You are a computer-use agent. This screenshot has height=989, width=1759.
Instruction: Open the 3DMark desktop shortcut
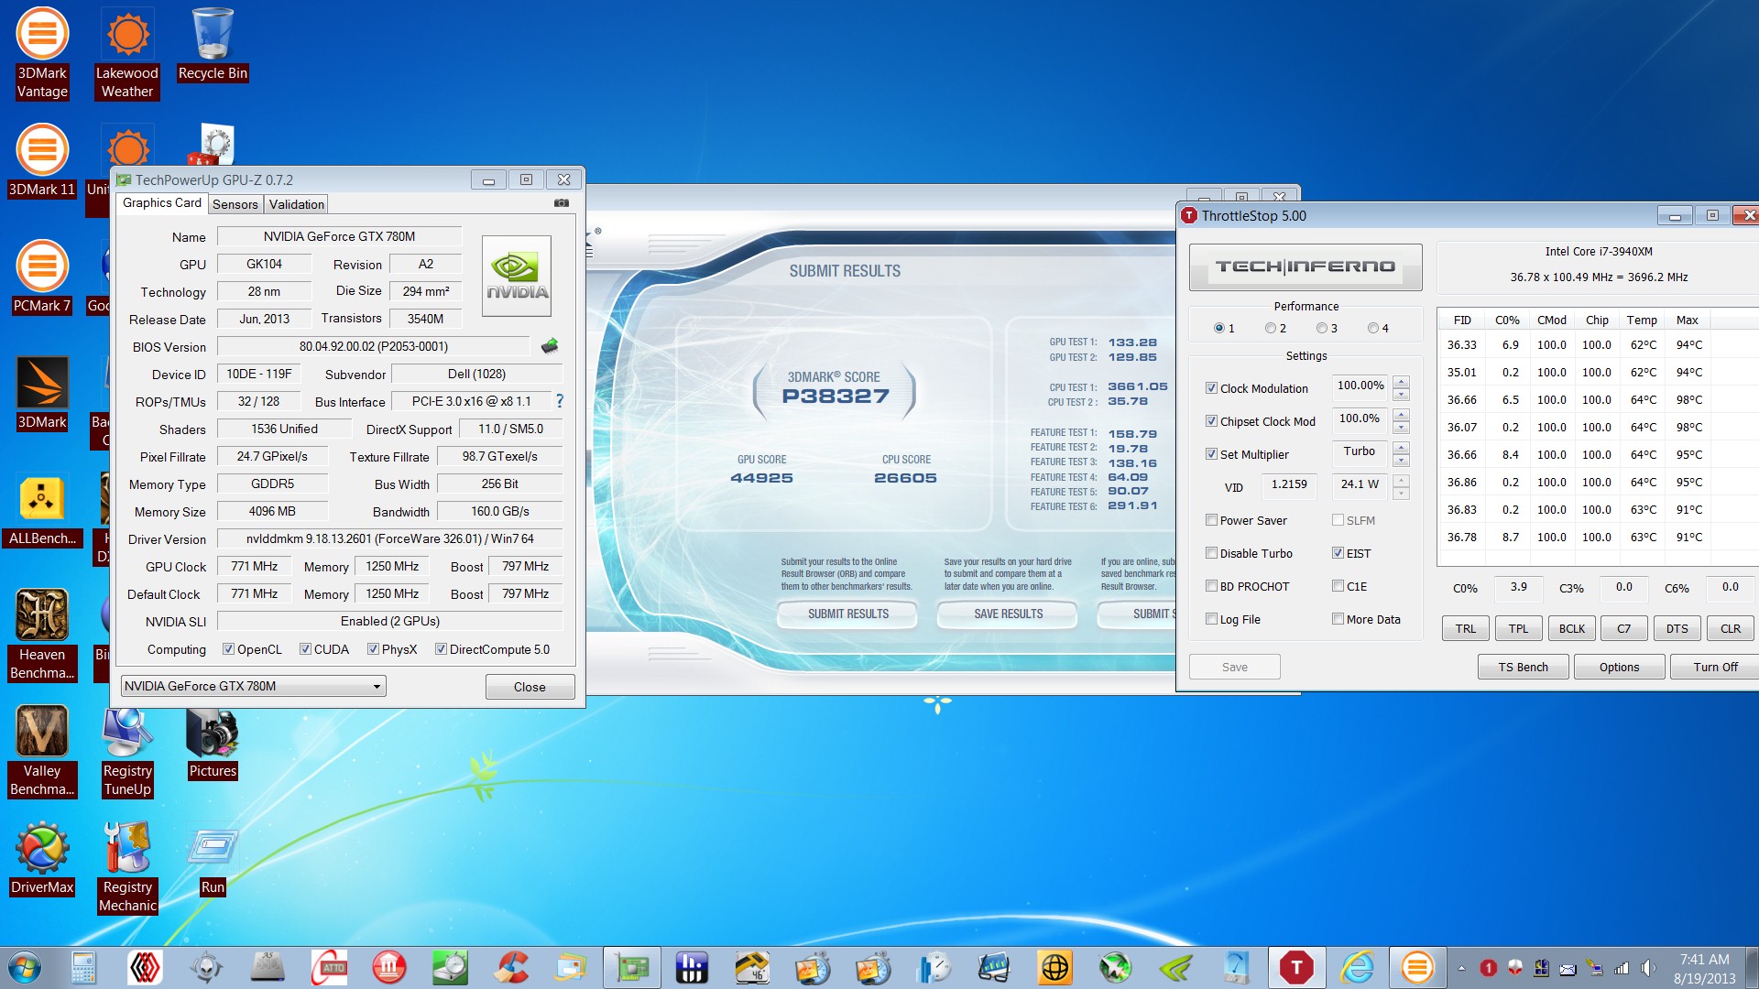(42, 393)
